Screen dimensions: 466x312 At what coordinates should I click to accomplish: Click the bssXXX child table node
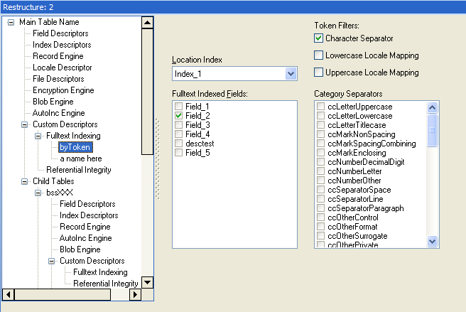pyautogui.click(x=60, y=193)
